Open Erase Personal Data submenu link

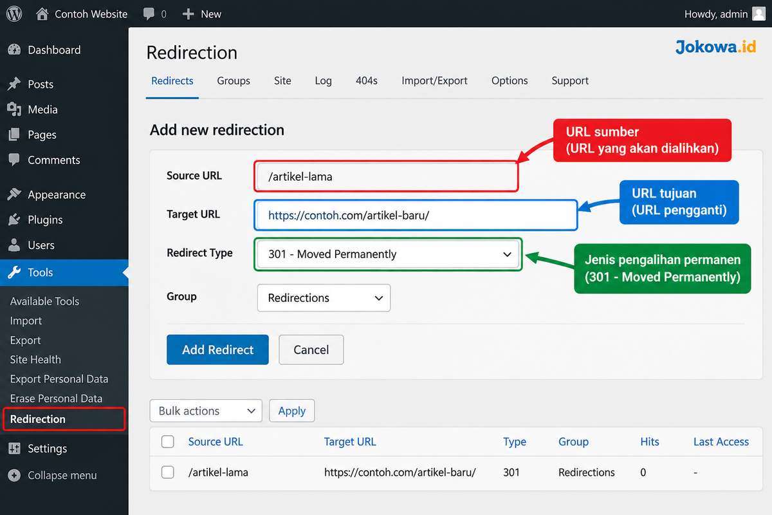[56, 398]
